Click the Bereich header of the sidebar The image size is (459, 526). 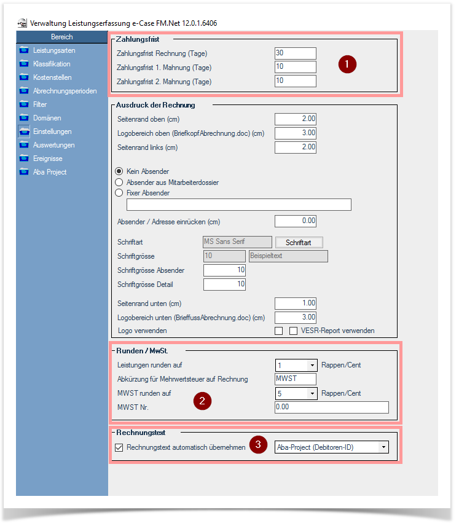click(x=61, y=37)
